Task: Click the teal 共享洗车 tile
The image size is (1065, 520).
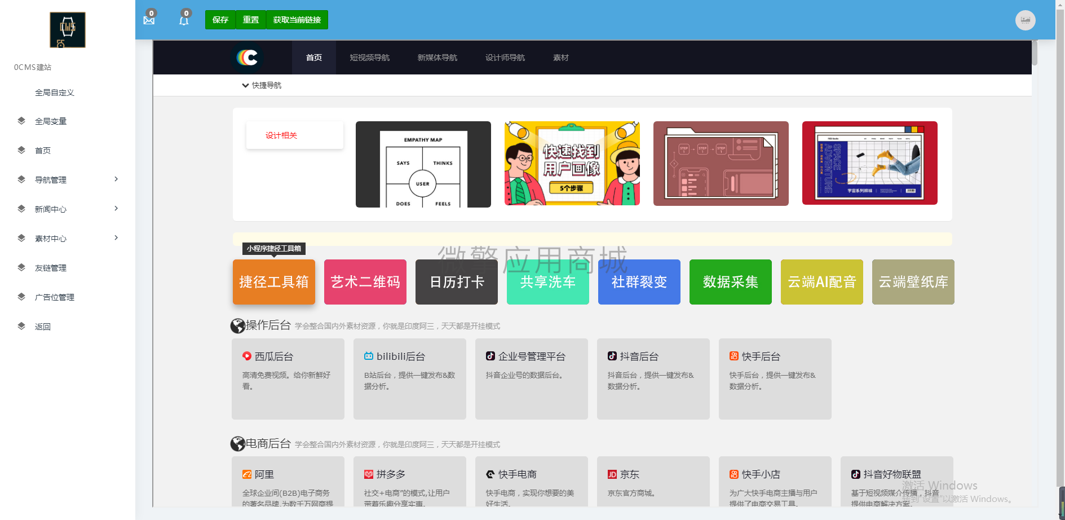Action: click(x=548, y=282)
